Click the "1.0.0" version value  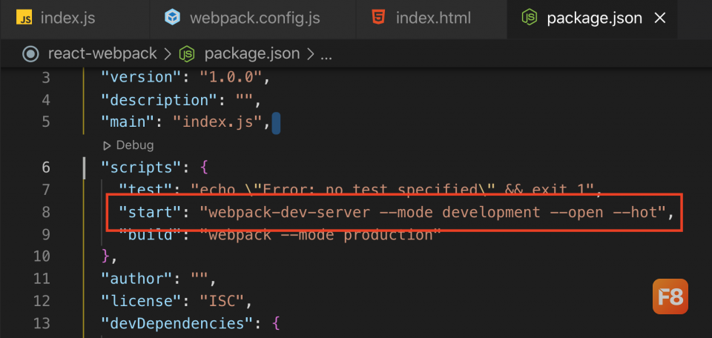pos(231,78)
